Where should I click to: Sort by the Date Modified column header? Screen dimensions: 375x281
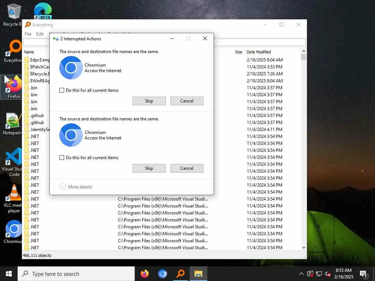point(259,52)
